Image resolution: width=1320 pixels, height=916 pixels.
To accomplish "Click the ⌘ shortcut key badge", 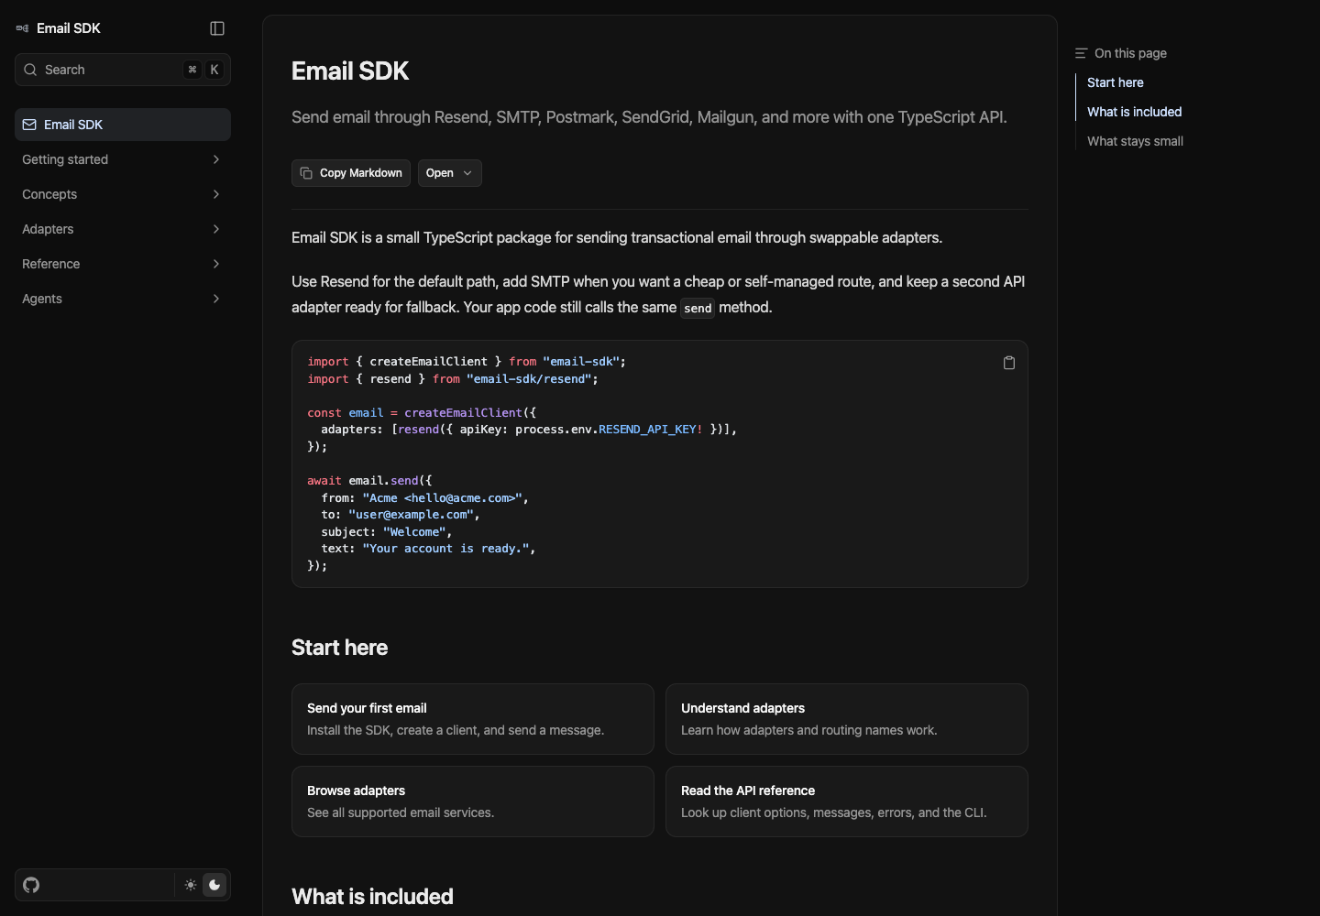I will 192,70.
